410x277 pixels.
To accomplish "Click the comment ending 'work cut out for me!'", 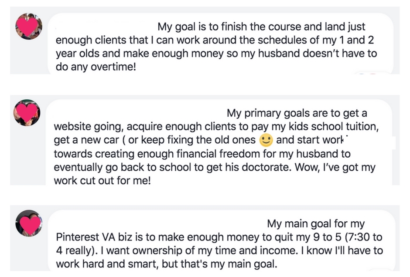I will pyautogui.click(x=219, y=142).
